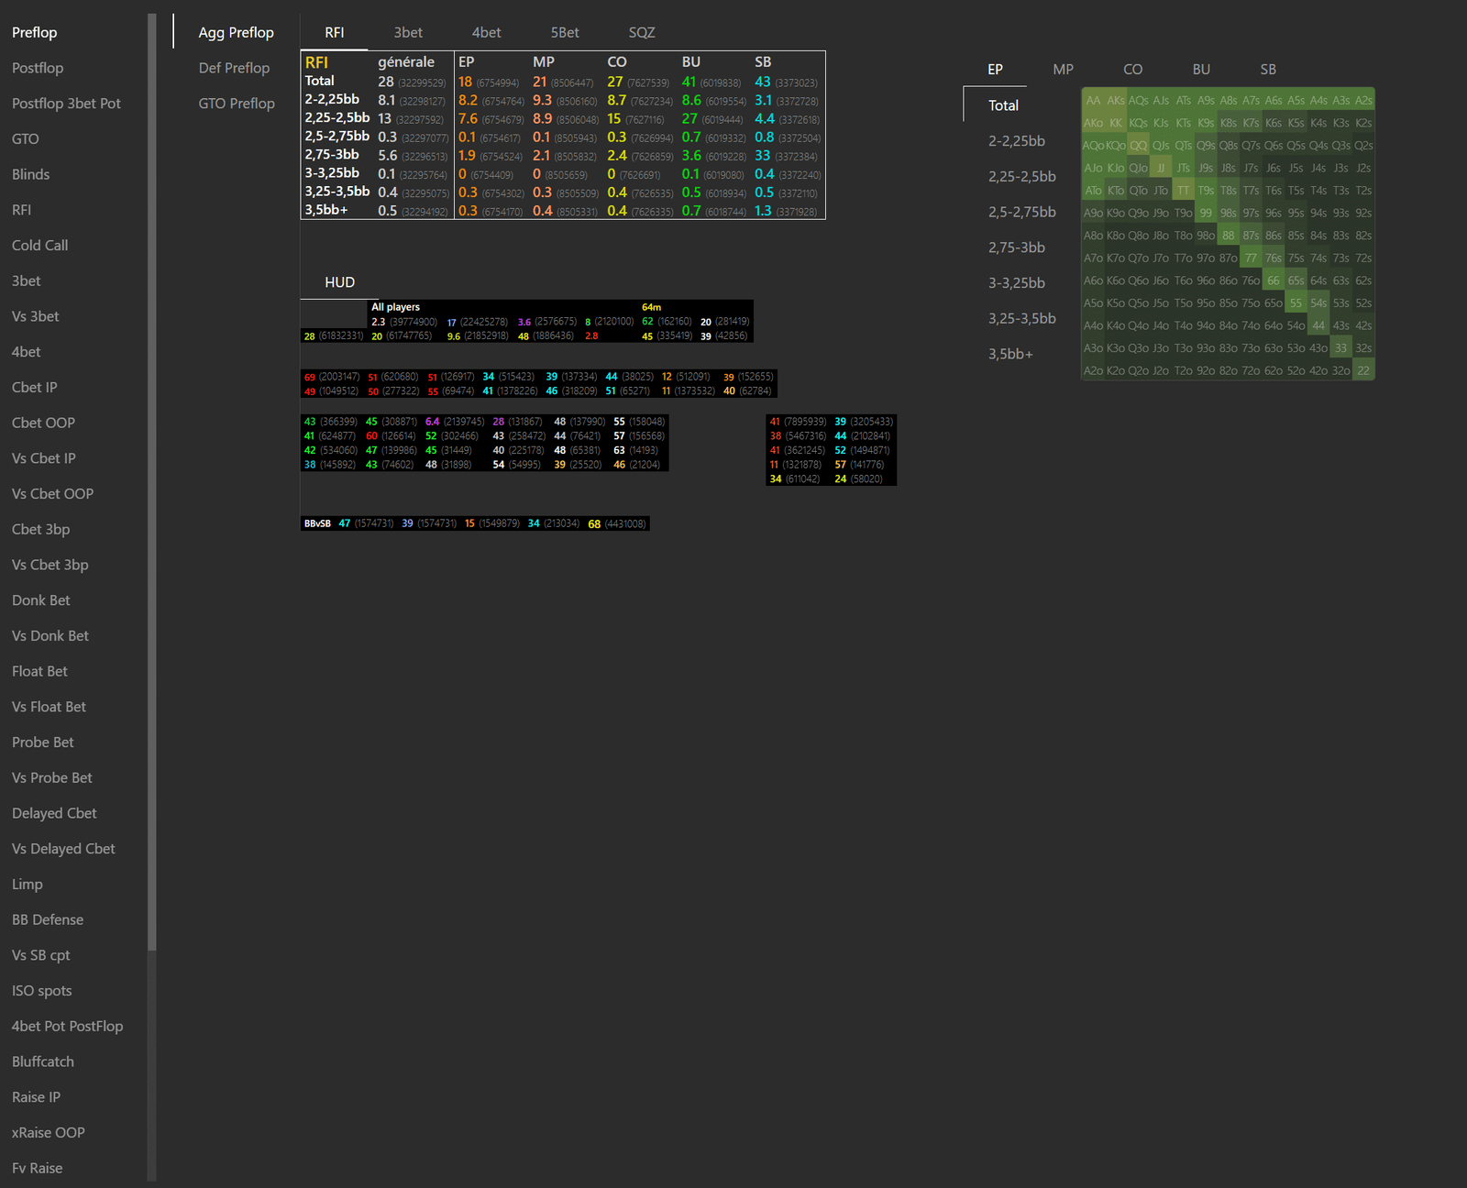Select EP position tab above range grid

pyautogui.click(x=996, y=70)
